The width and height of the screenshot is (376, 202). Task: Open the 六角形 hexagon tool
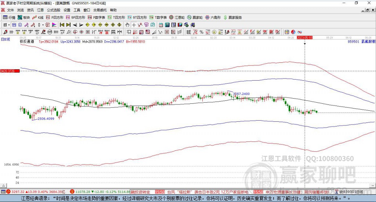click(x=213, y=18)
